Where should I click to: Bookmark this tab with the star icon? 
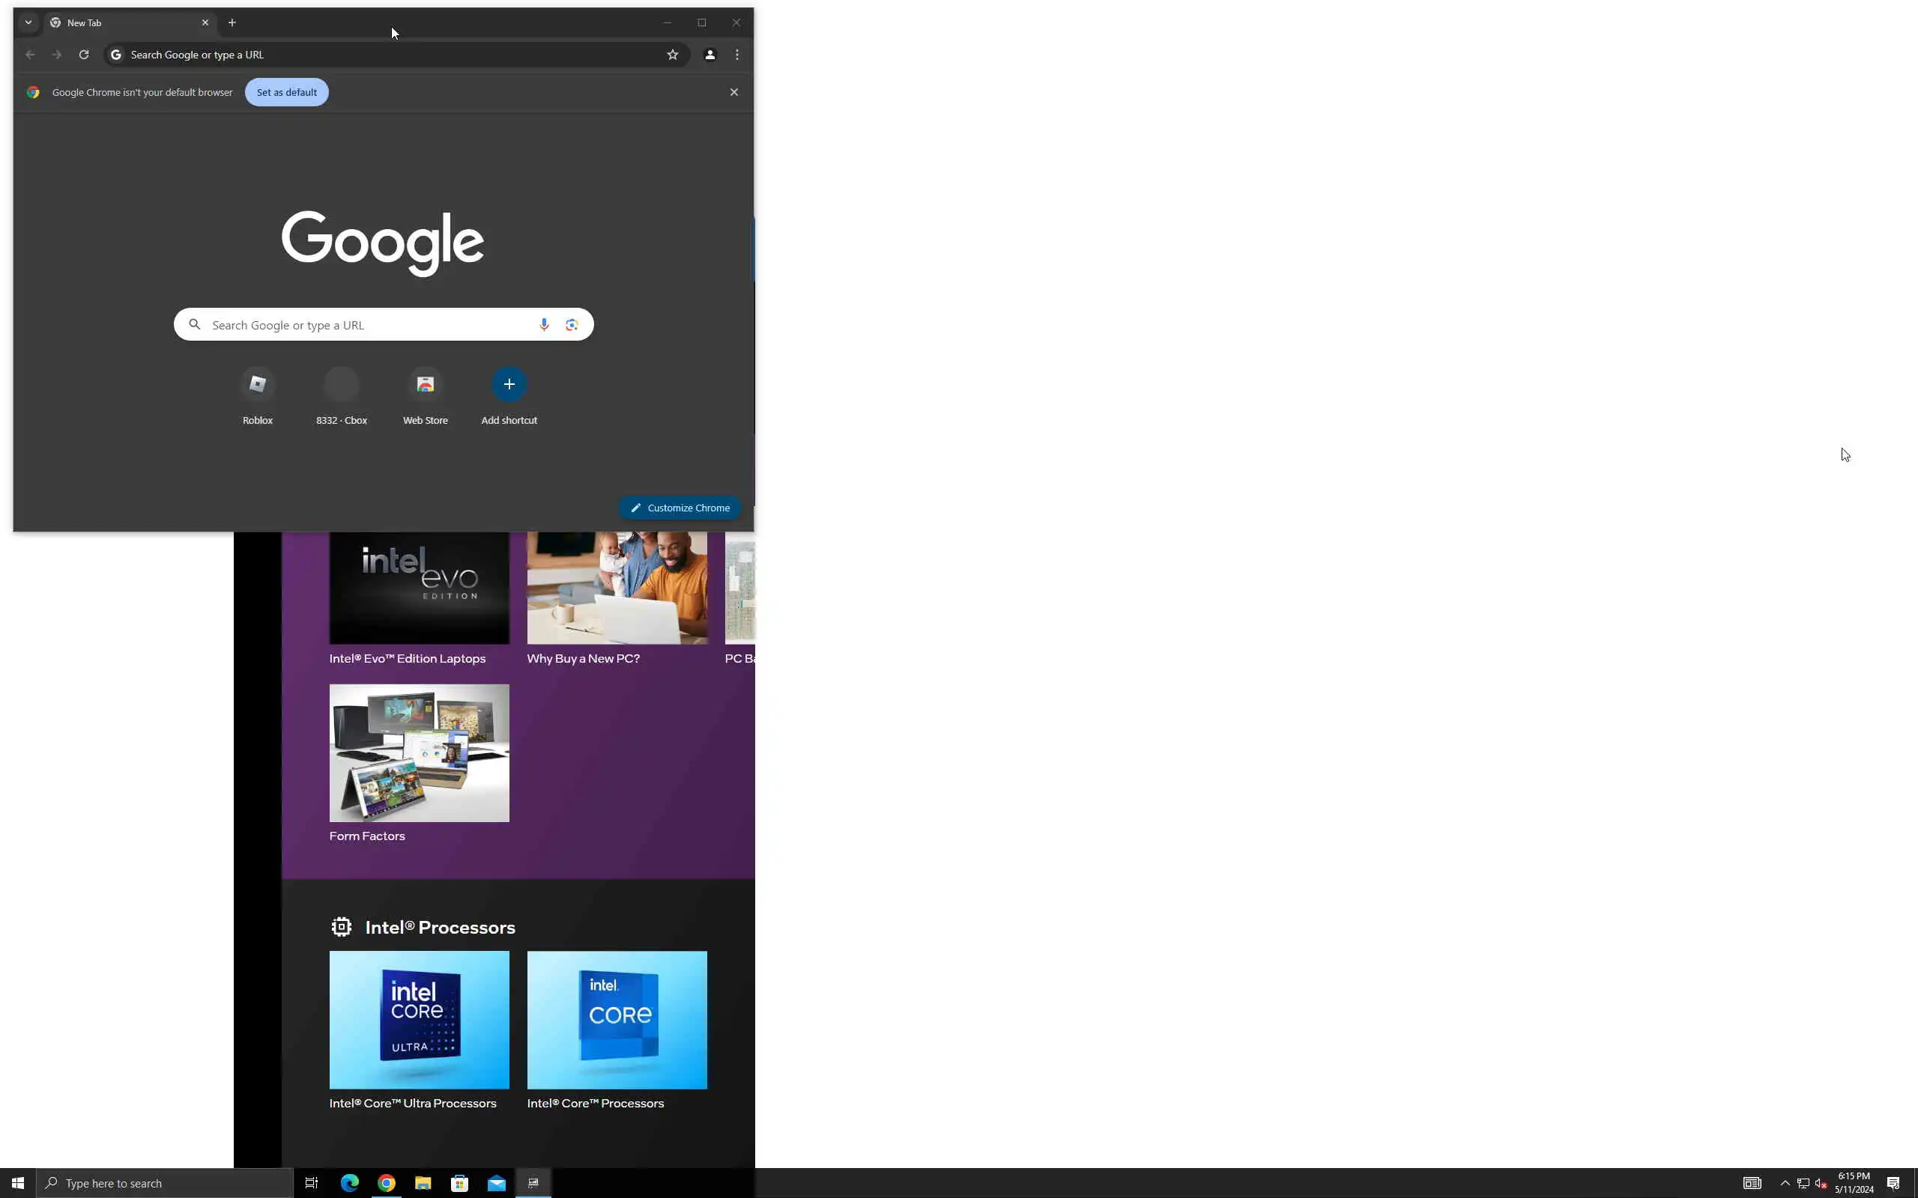point(672,55)
